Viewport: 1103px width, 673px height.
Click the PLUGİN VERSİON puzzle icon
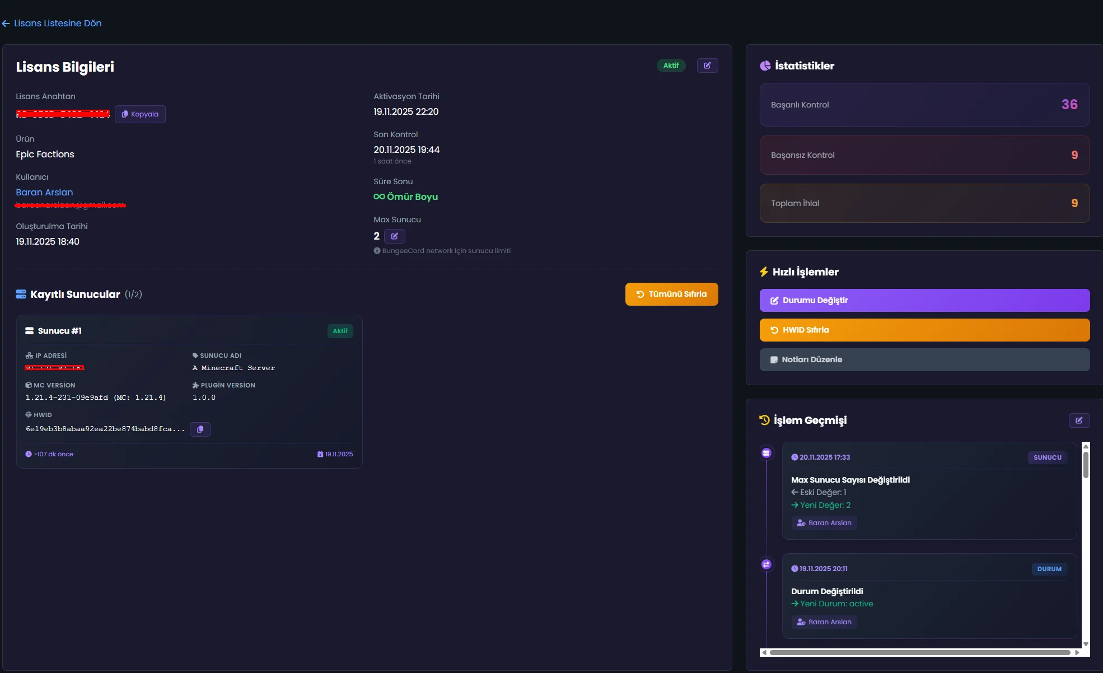pos(195,385)
